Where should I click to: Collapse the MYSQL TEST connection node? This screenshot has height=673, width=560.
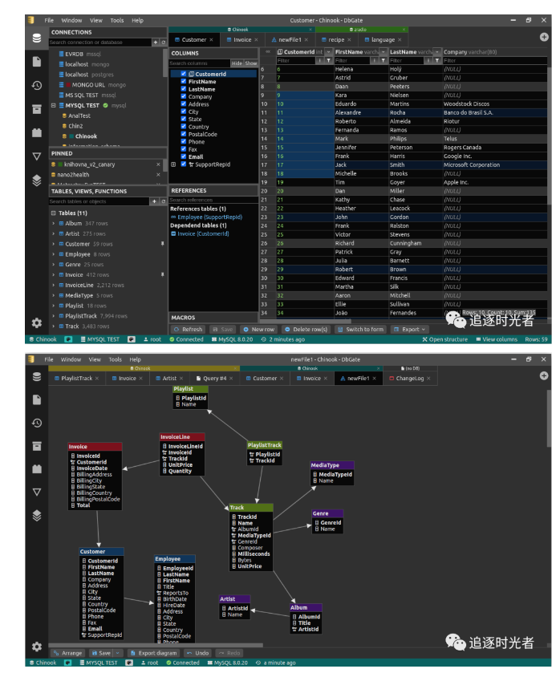53,105
